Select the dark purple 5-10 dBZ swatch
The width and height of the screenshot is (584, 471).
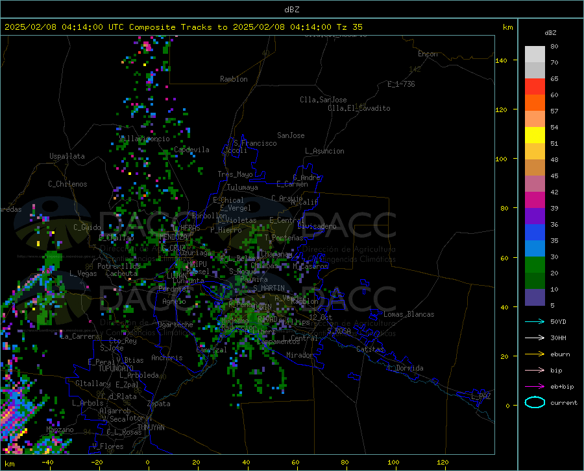[x=535, y=297]
